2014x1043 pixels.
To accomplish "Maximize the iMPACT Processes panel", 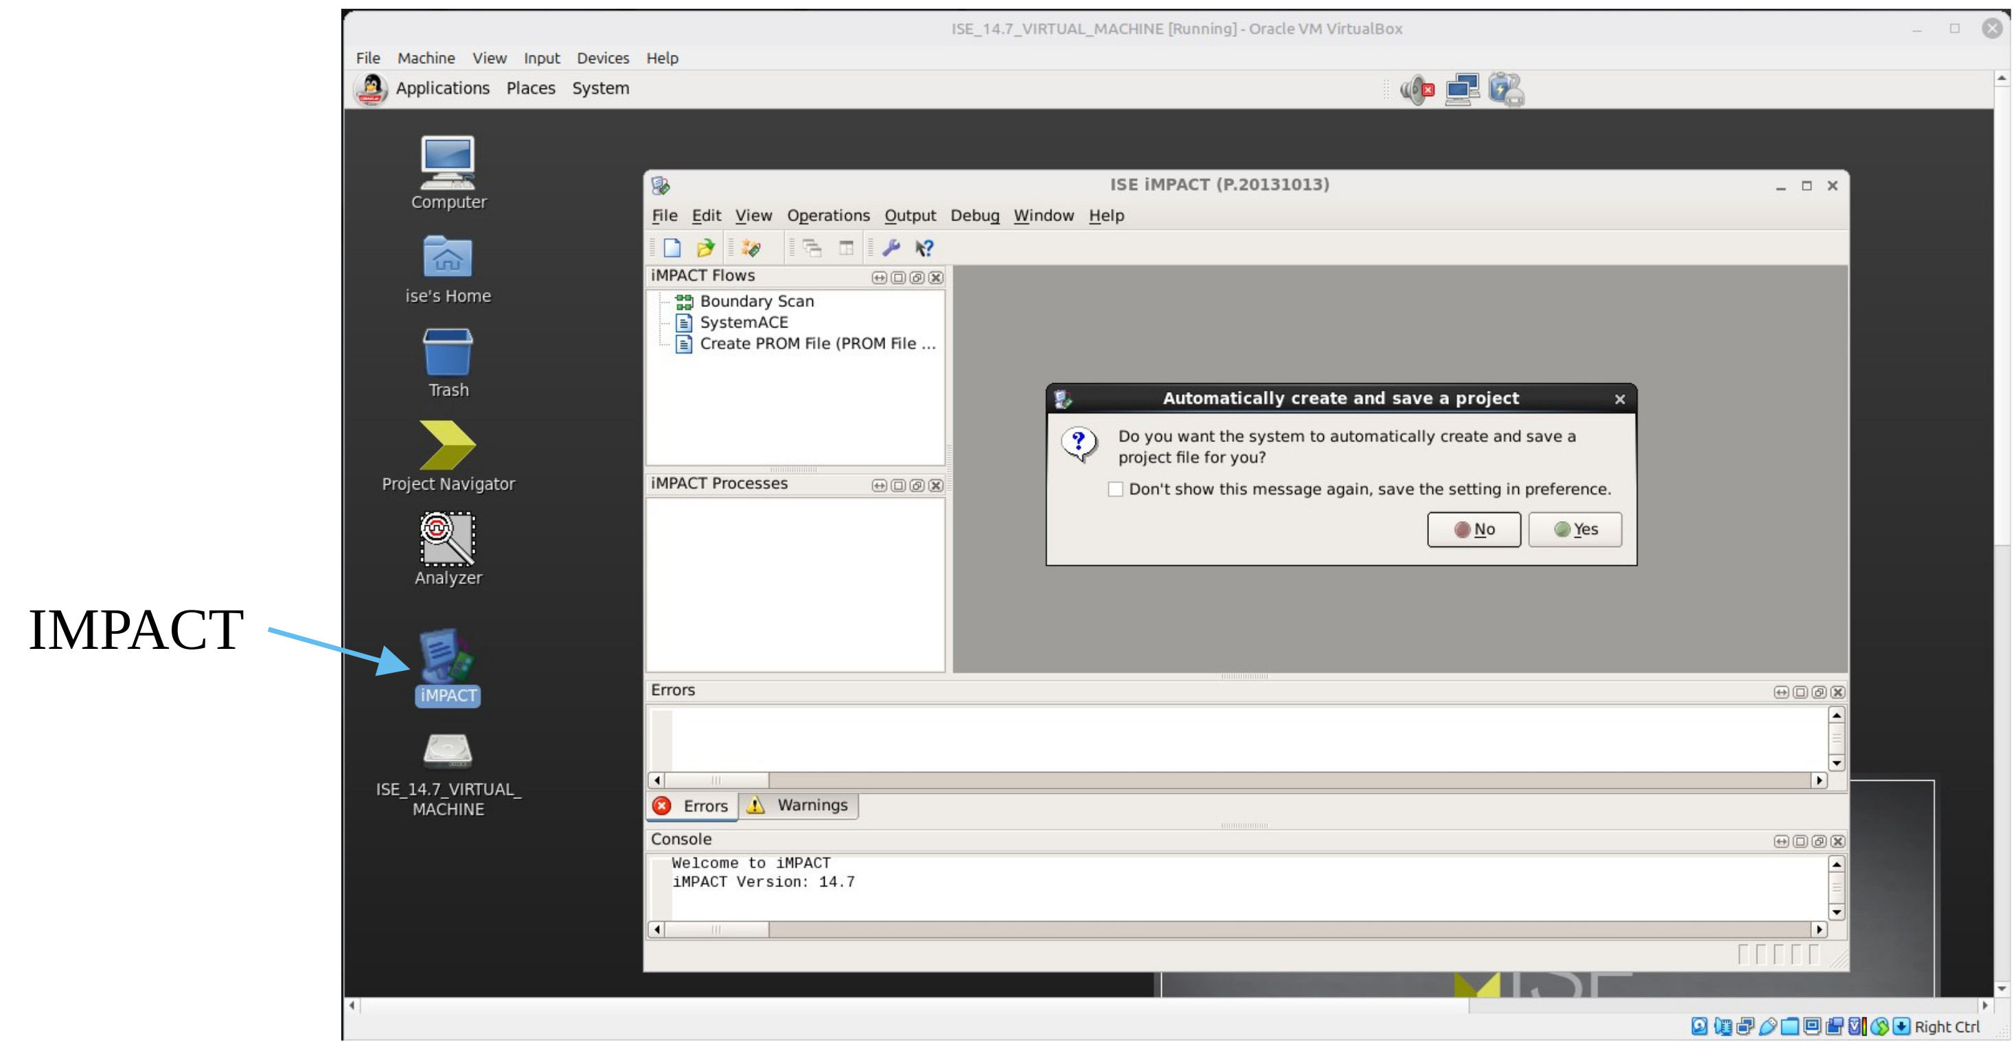I will coord(898,485).
